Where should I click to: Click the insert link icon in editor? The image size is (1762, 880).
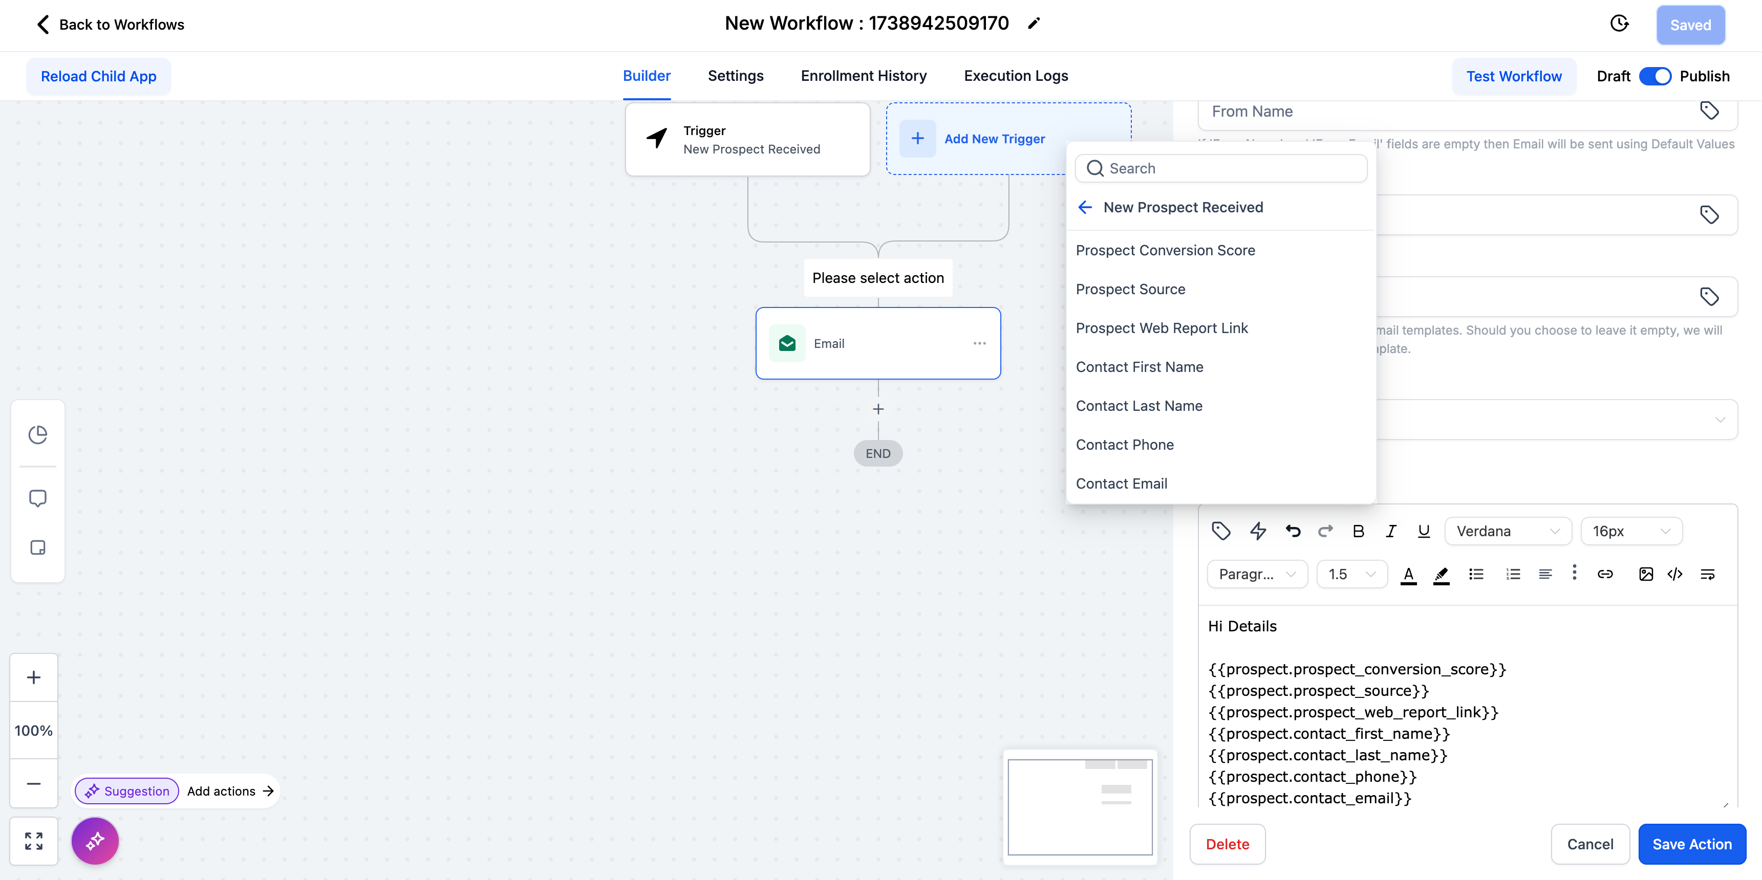1605,575
